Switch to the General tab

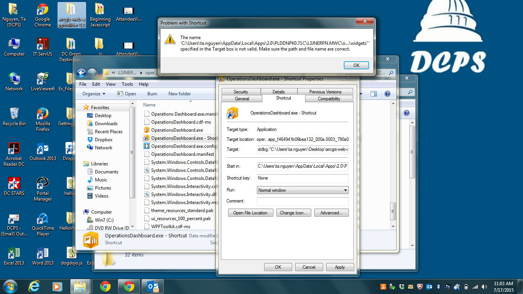242,99
